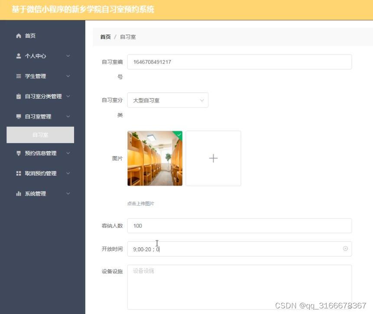
Task: Click inside the 容纳人数 input field
Action: pyautogui.click(x=239, y=225)
